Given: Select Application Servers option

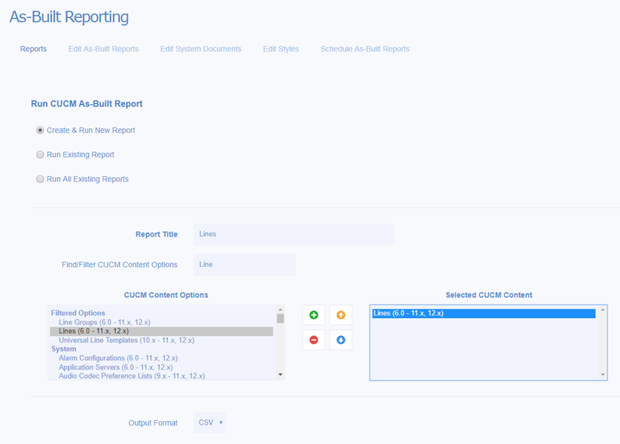Looking at the screenshot, I should 161,367.
